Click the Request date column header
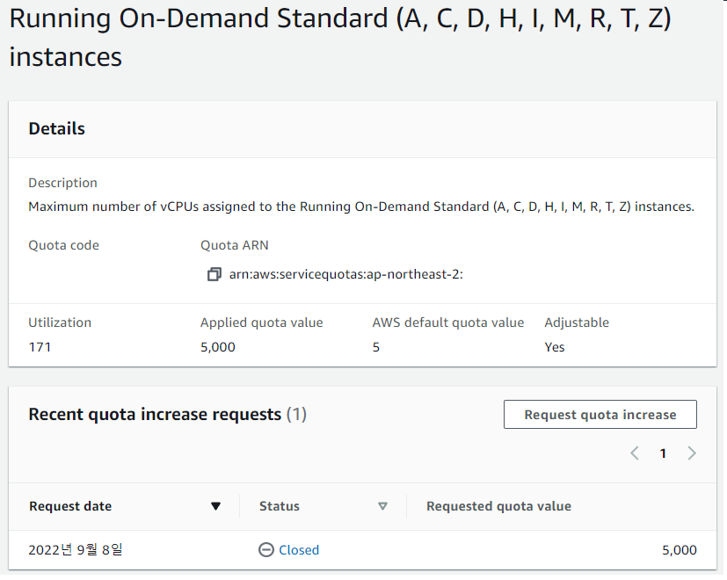The image size is (727, 580). [x=70, y=506]
